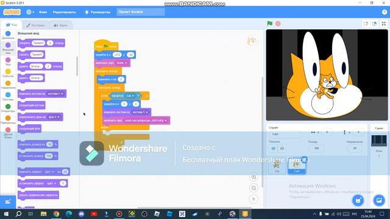Click 'когда флаг нажат' hat block in script
Screen dimensions: 390x219
[106, 46]
